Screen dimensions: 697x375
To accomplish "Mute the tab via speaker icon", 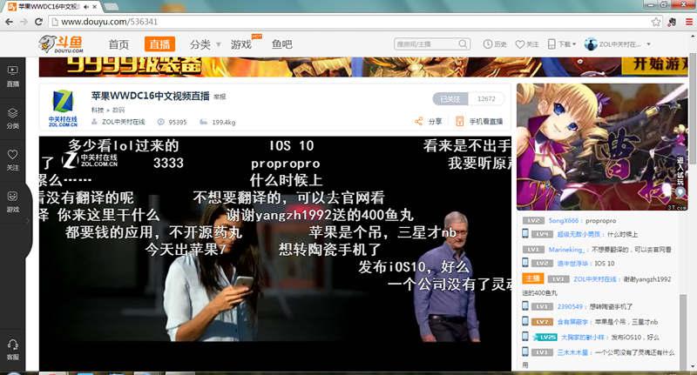I will point(85,7).
